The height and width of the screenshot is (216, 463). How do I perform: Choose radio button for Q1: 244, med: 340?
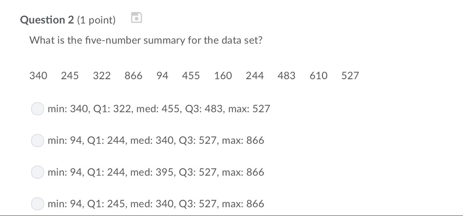37,141
